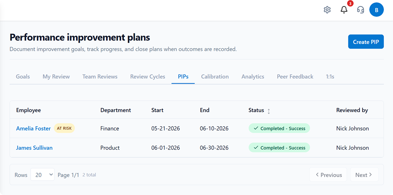
Task: Click the 2 total count text
Action: [89, 175]
